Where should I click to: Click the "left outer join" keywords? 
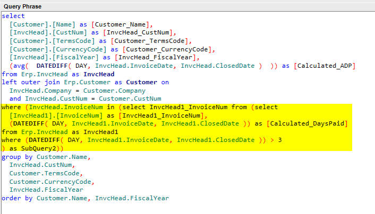tap(31, 82)
